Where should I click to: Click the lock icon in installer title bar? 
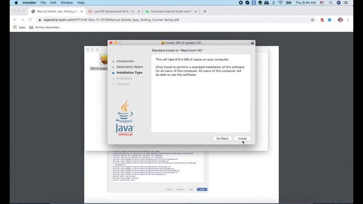252,43
